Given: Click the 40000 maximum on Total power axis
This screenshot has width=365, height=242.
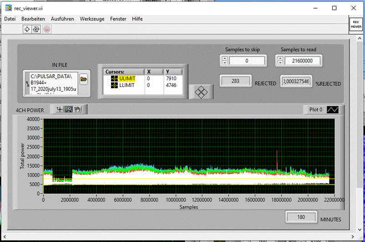Looking at the screenshot, I should point(33,119).
